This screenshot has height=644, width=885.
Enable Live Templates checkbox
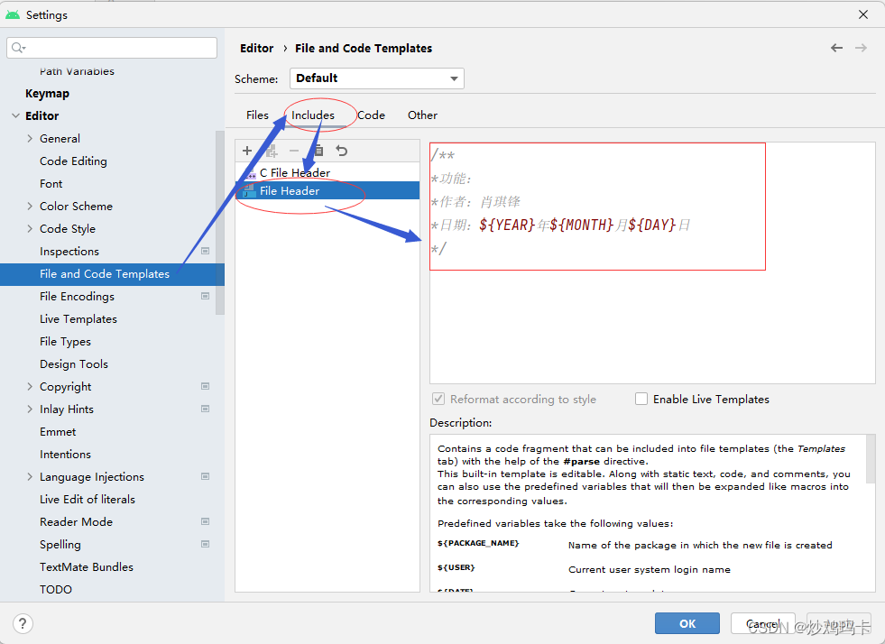641,399
